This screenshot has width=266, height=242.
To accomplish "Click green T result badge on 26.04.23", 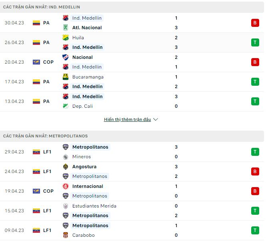I will tap(255, 42).
